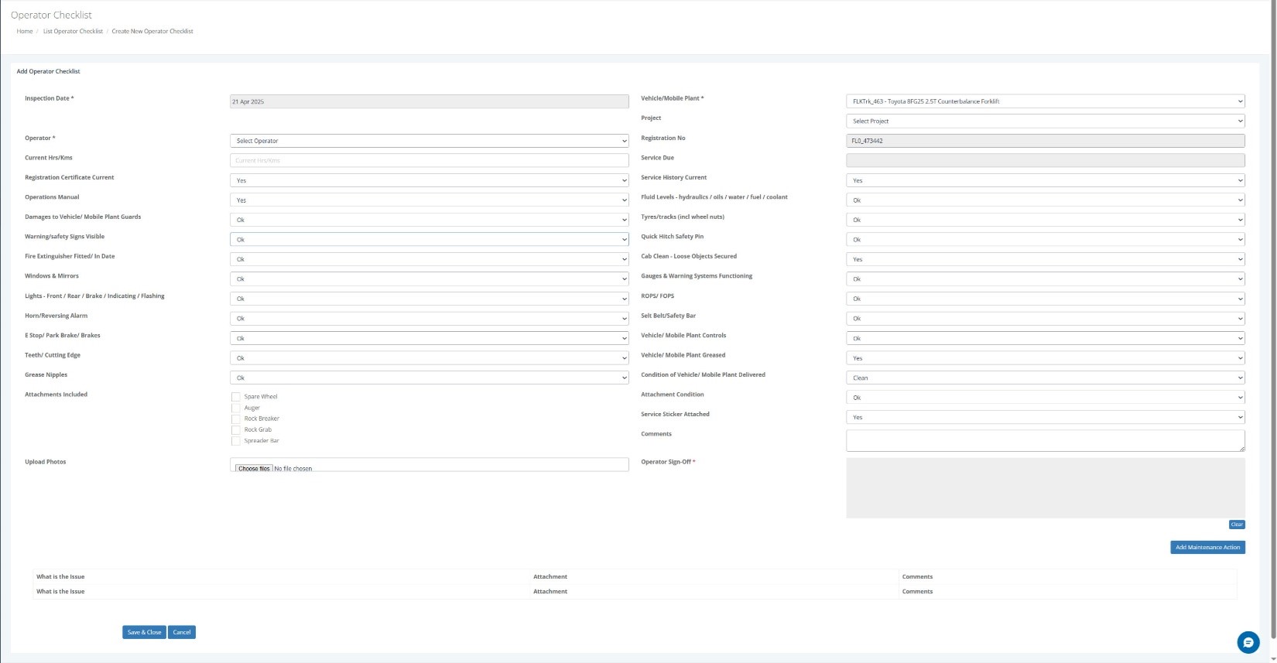Click Create New Operator Checklist breadcrumb
This screenshot has height=663, width=1277.
[x=152, y=32]
